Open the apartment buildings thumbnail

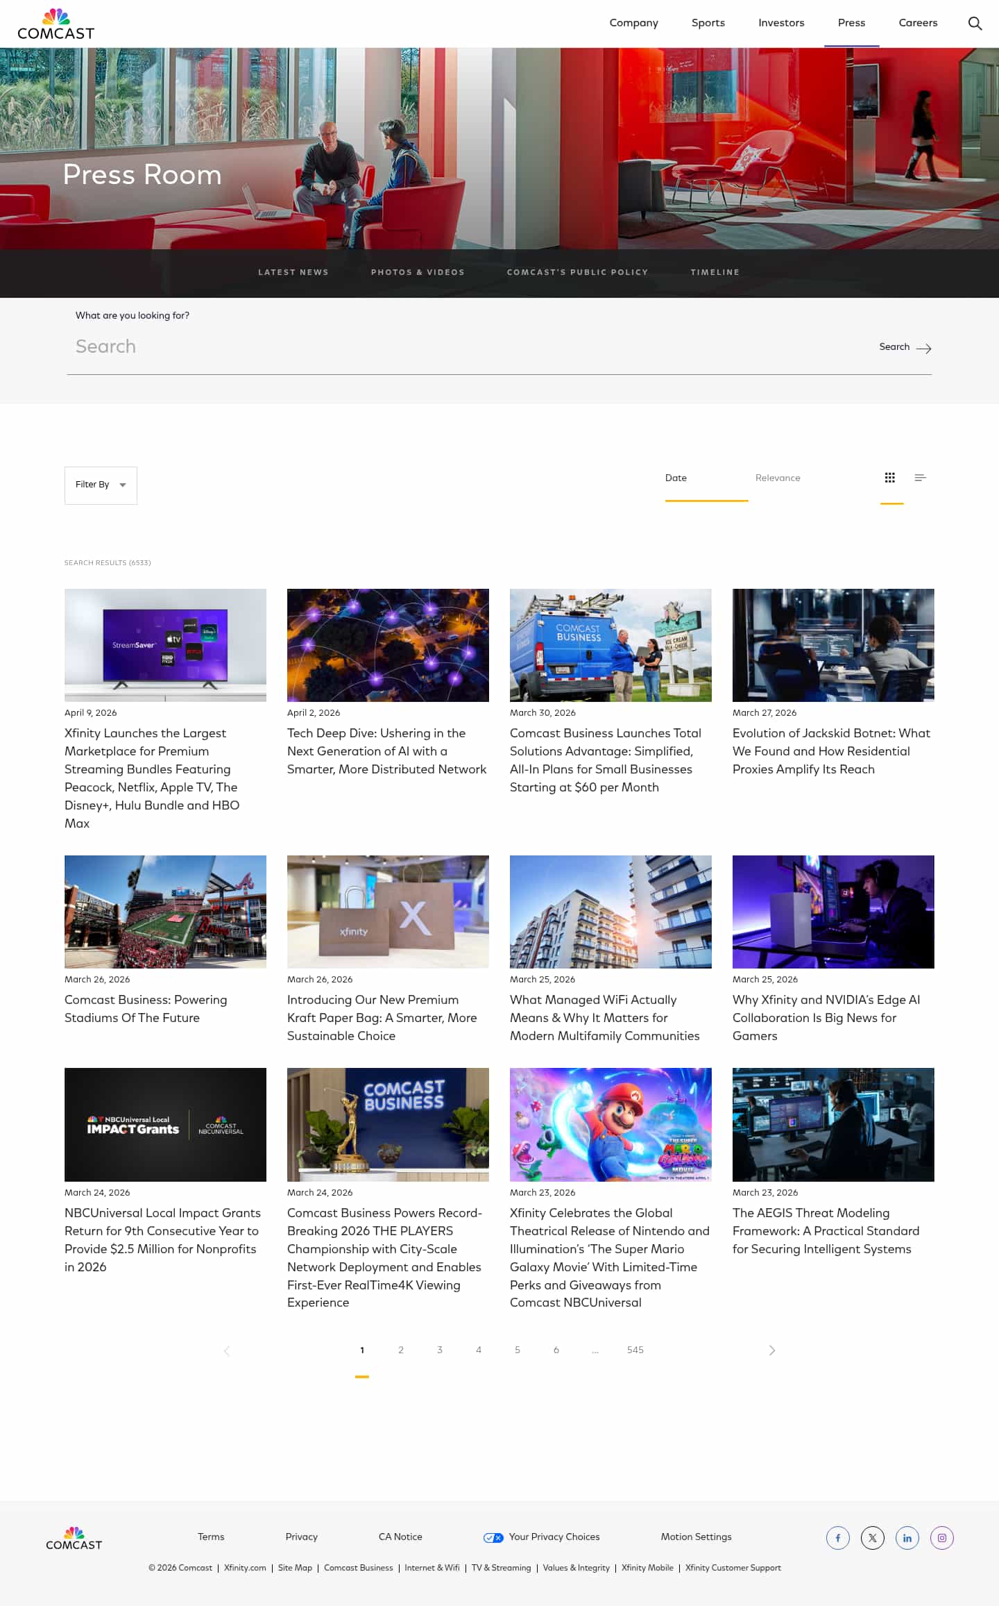pyautogui.click(x=610, y=912)
